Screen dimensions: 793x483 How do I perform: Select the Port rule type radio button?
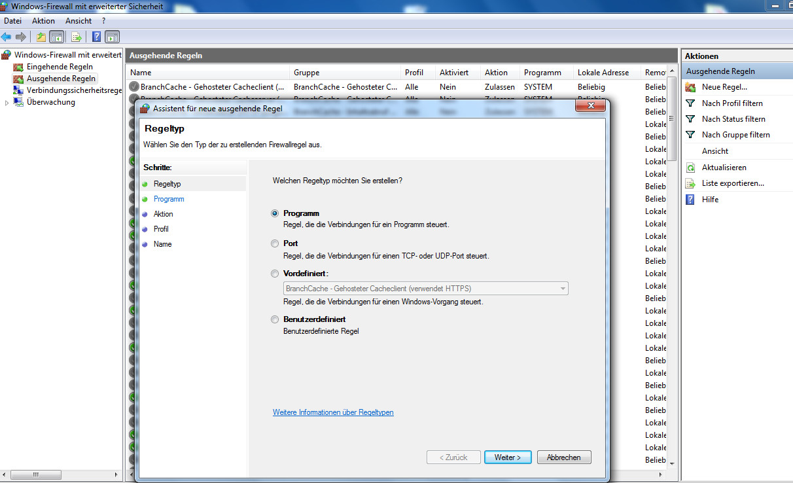(x=275, y=243)
